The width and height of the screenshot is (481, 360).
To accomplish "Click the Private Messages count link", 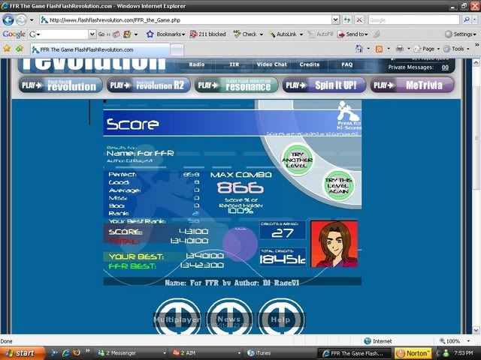I will [446, 67].
